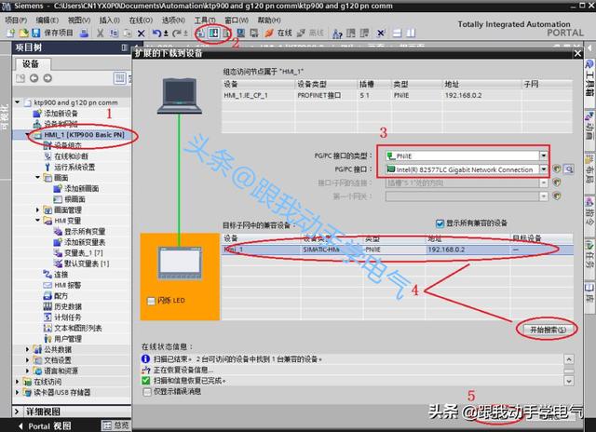The height and width of the screenshot is (432, 596).
Task: Click the Download to device icon
Action: (x=213, y=34)
